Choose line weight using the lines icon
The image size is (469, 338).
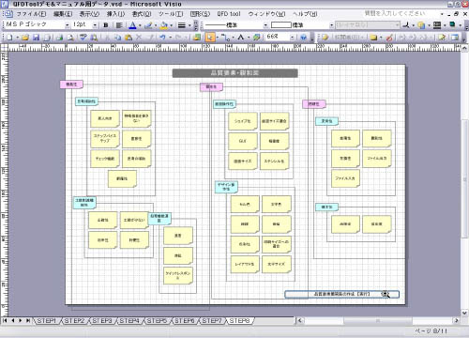(x=182, y=25)
